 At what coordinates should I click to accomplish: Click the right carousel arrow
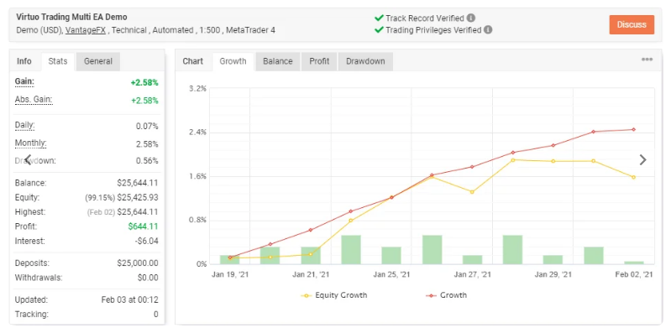[642, 160]
